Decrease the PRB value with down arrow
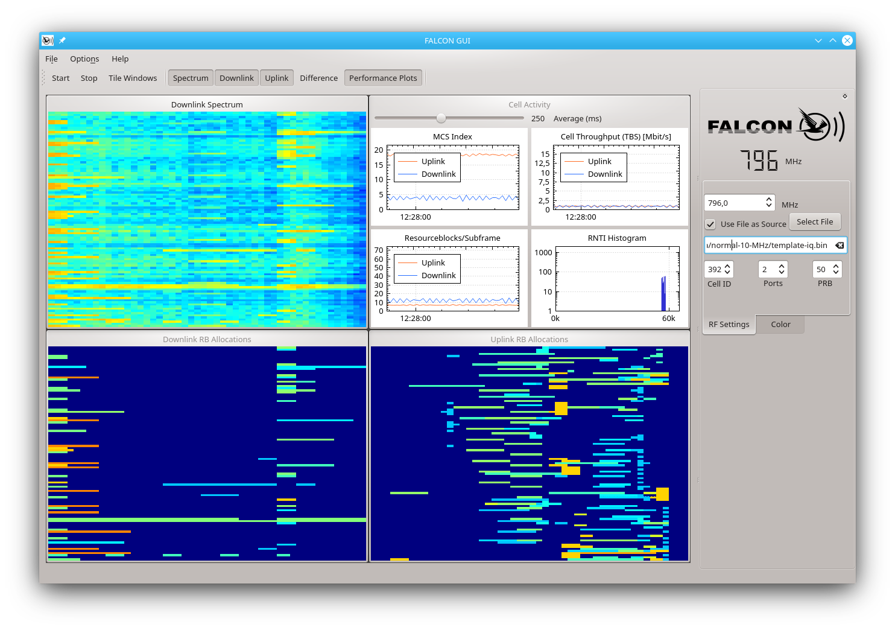Viewport: 895px width, 630px height. [836, 273]
